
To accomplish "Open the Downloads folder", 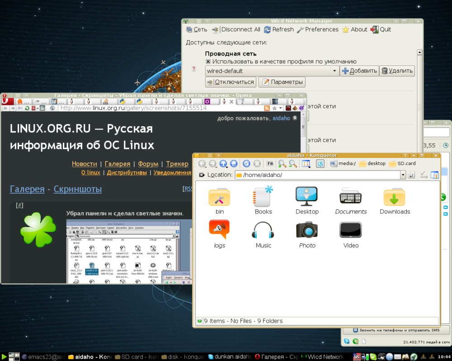I will [395, 201].
